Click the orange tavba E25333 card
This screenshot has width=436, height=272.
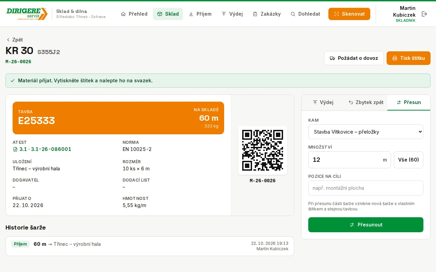click(x=118, y=118)
